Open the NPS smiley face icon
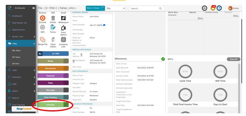The height and width of the screenshot is (116, 246). [x=42, y=28]
